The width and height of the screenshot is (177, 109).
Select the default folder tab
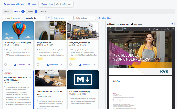(x=19, y=12)
